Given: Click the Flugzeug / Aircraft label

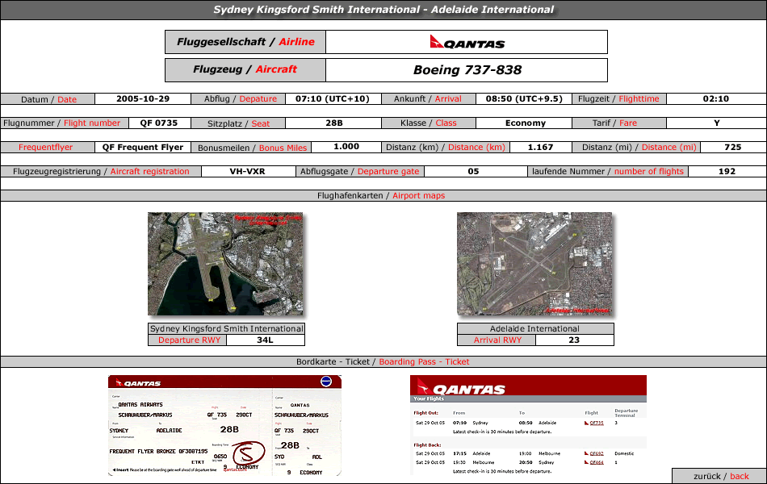Looking at the screenshot, I should pos(245,70).
